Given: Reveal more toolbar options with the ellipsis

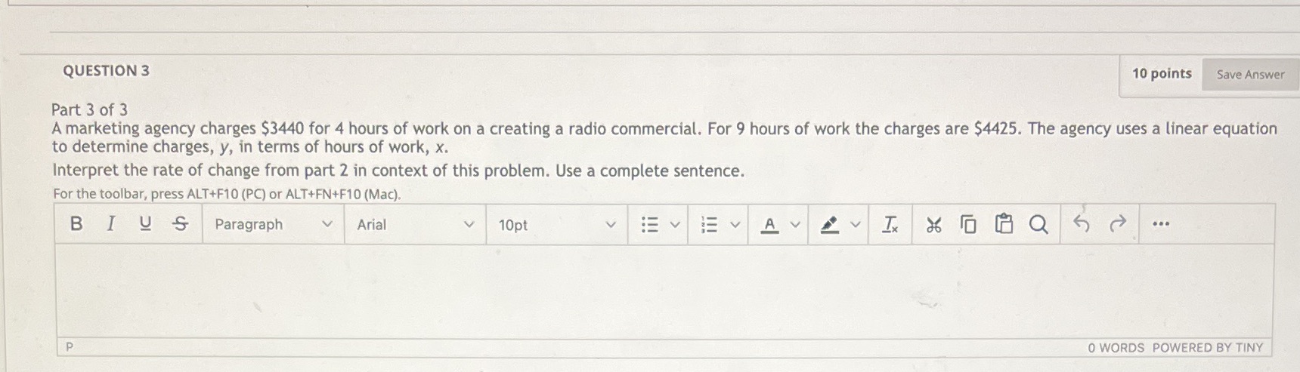Looking at the screenshot, I should point(1161,223).
